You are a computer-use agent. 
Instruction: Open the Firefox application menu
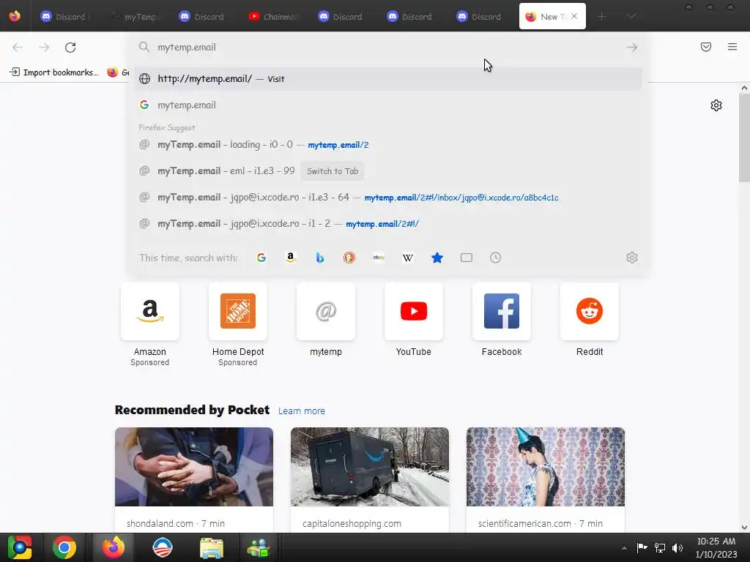[732, 47]
